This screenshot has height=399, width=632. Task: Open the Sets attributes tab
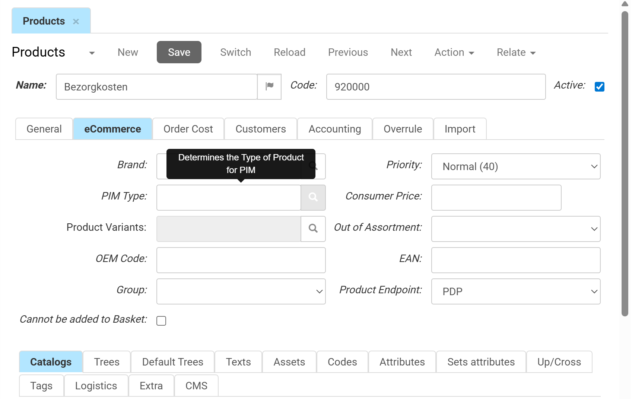[481, 361]
